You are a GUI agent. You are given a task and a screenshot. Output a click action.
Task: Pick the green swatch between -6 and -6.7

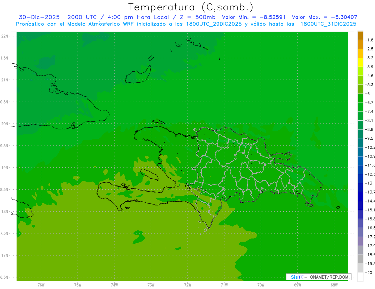point(360,98)
